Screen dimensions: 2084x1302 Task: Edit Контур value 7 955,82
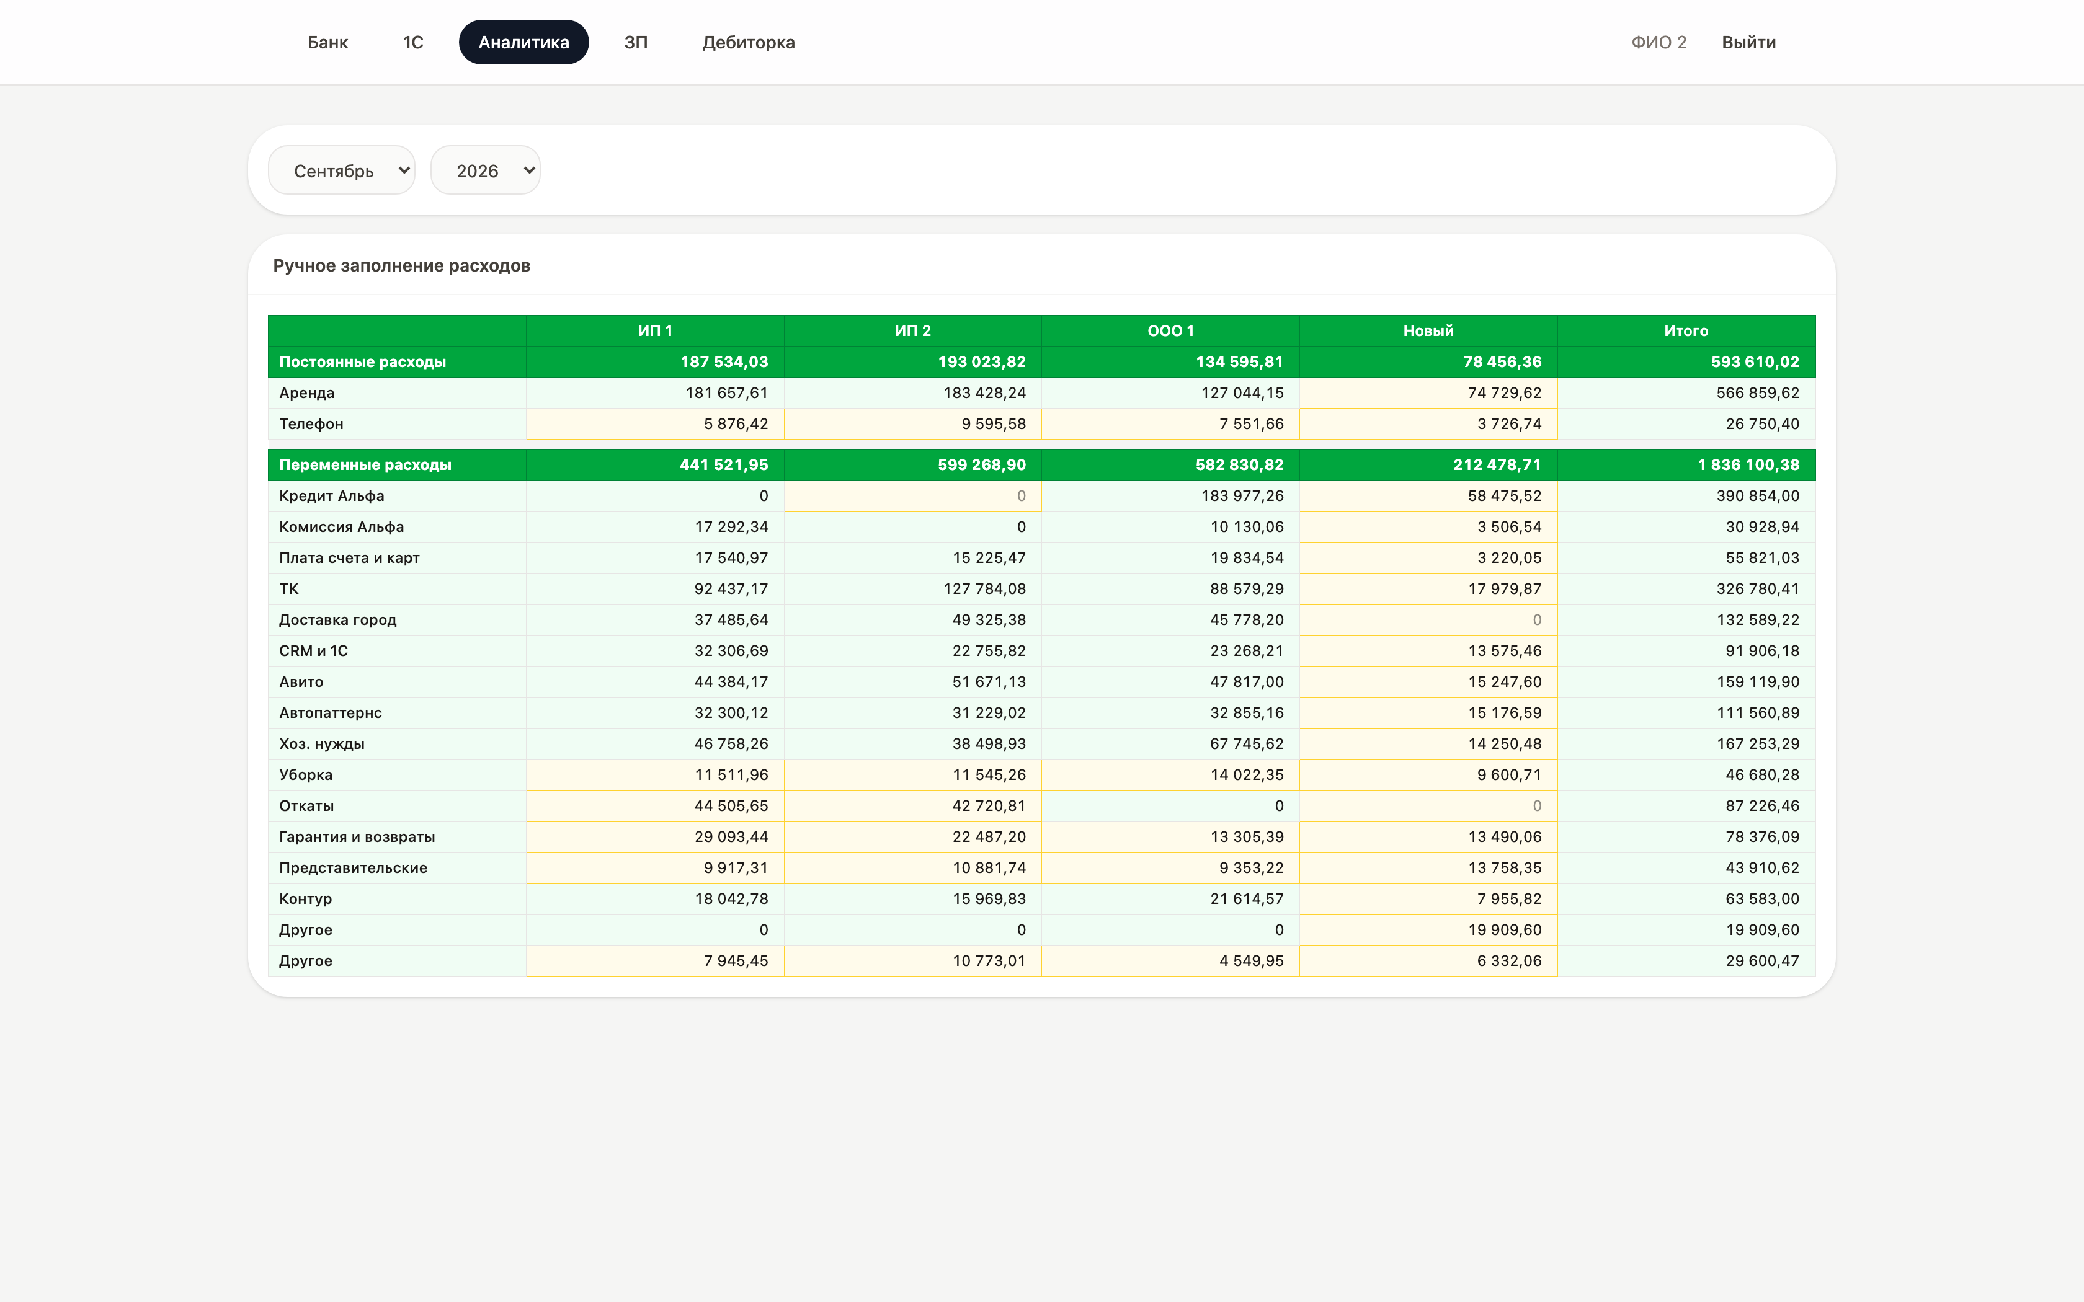coord(1428,899)
